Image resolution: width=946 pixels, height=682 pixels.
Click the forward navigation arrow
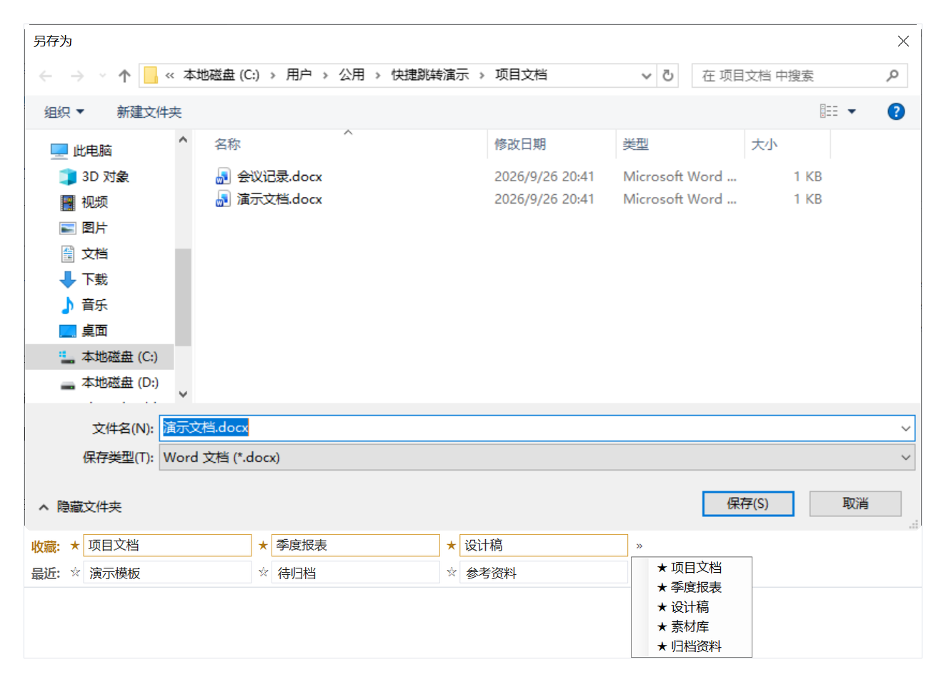pyautogui.click(x=77, y=76)
